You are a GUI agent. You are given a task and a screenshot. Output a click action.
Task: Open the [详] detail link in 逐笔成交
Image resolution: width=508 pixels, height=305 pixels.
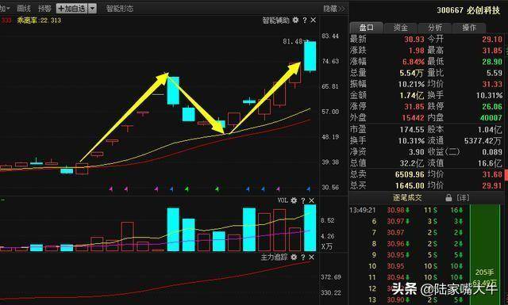[x=463, y=197]
